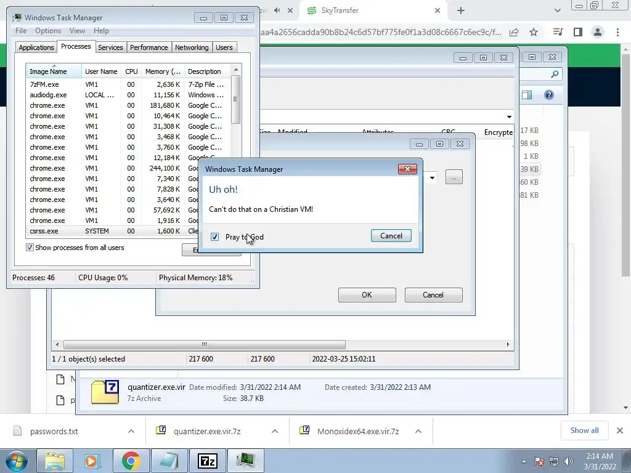
Task: Click the horizontal scrollbar right arrow
Action: coord(508,345)
